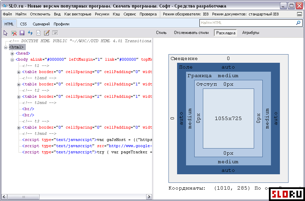Expand the table after the t3 comment

19,128
